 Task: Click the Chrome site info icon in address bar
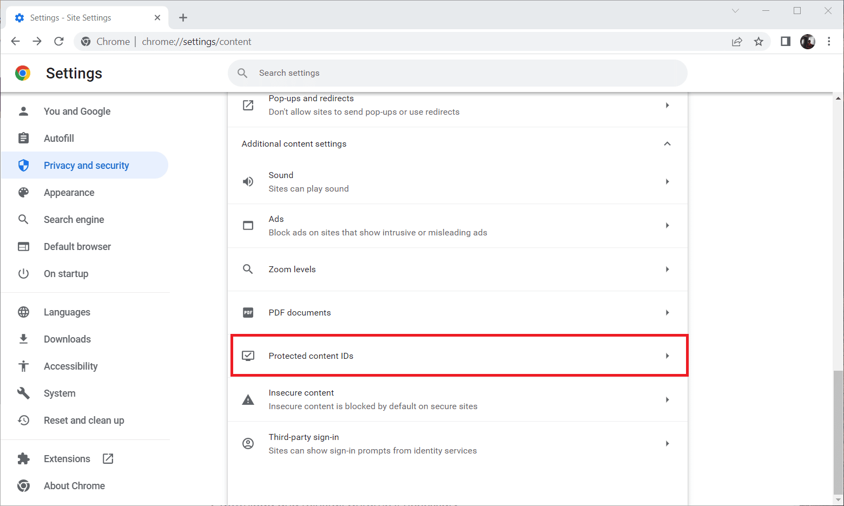click(85, 42)
